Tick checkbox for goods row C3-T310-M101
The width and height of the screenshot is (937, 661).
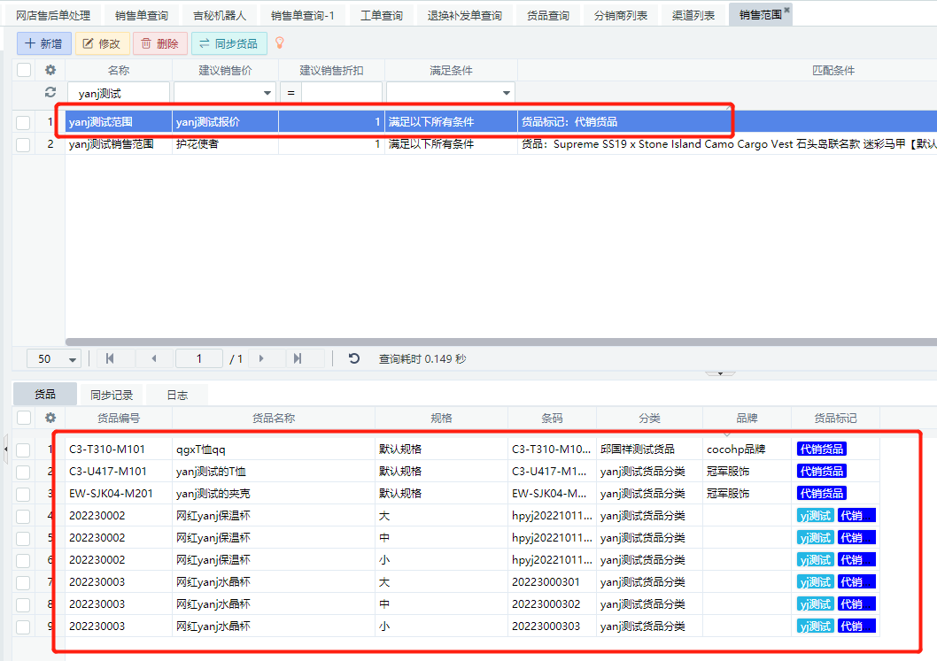click(23, 450)
